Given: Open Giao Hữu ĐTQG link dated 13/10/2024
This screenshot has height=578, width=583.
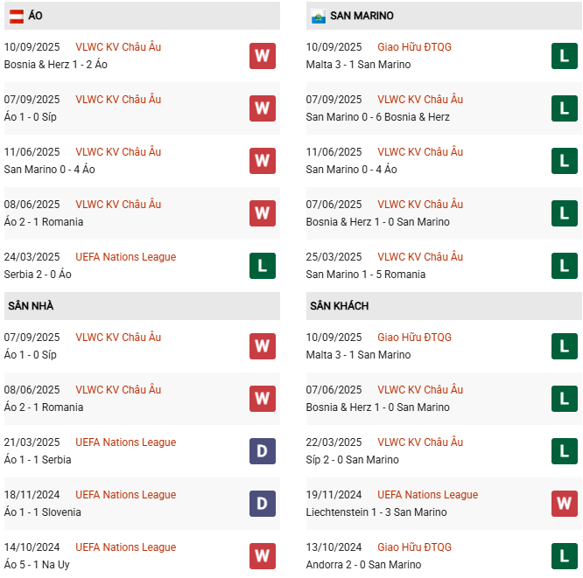Looking at the screenshot, I should (414, 547).
